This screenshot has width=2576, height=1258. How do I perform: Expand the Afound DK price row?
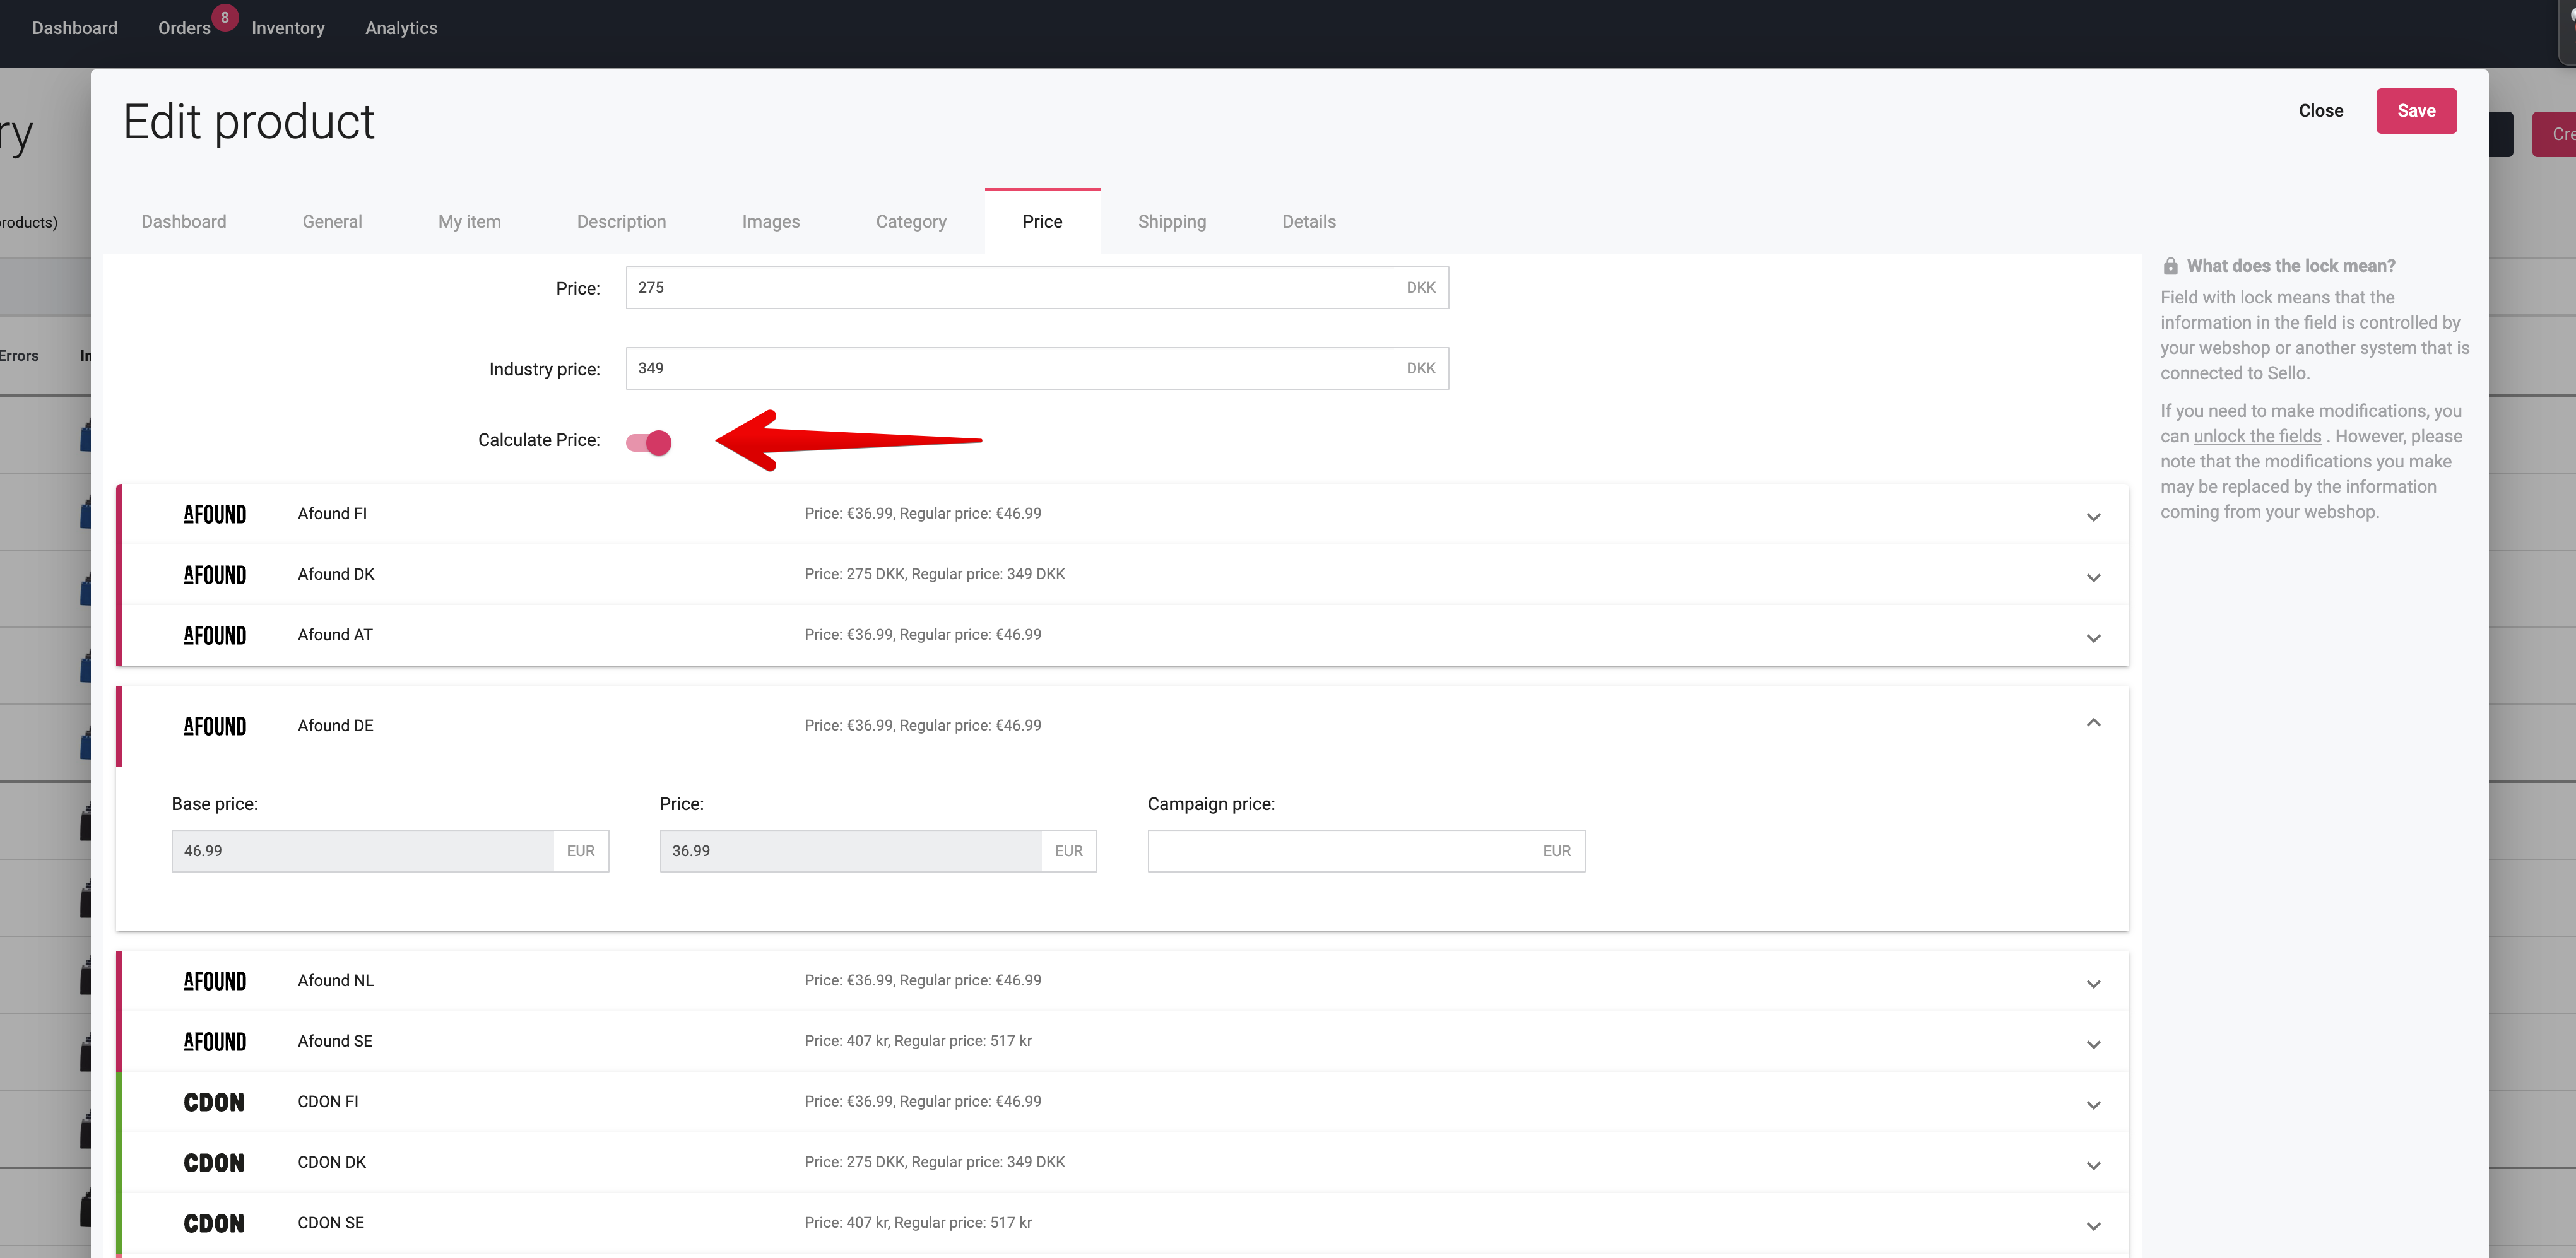[x=2093, y=578]
